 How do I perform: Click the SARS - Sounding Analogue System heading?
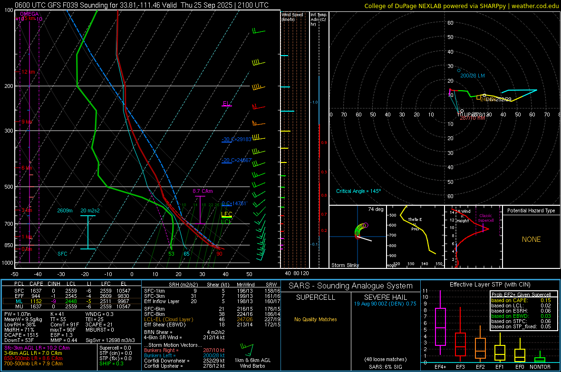coord(351,286)
